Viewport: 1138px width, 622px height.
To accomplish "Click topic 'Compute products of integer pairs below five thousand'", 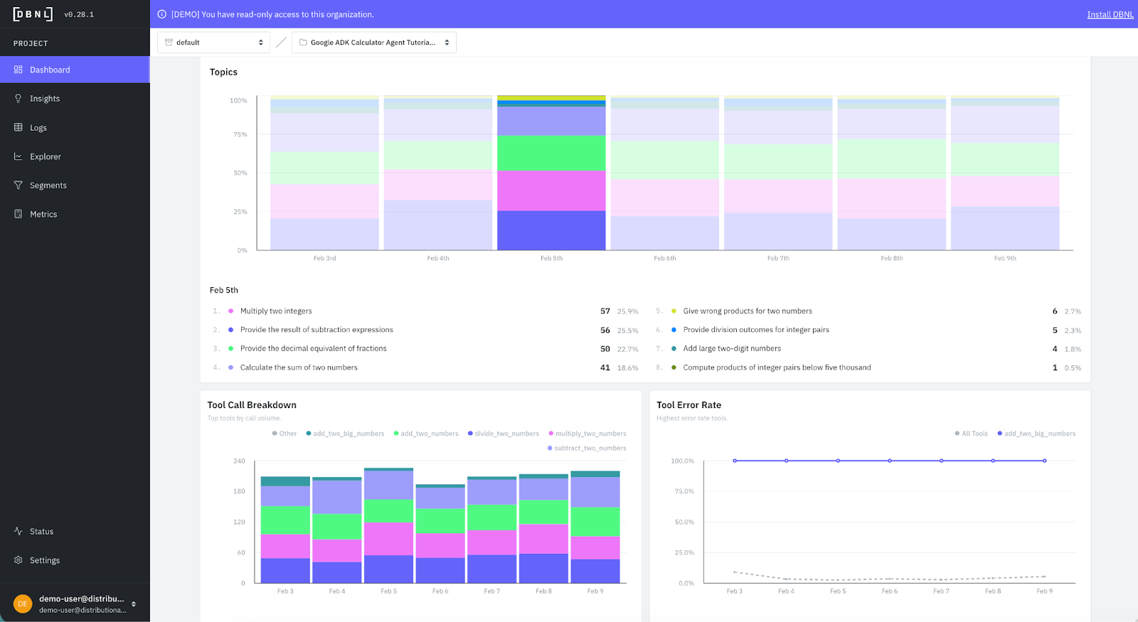I will tap(777, 368).
